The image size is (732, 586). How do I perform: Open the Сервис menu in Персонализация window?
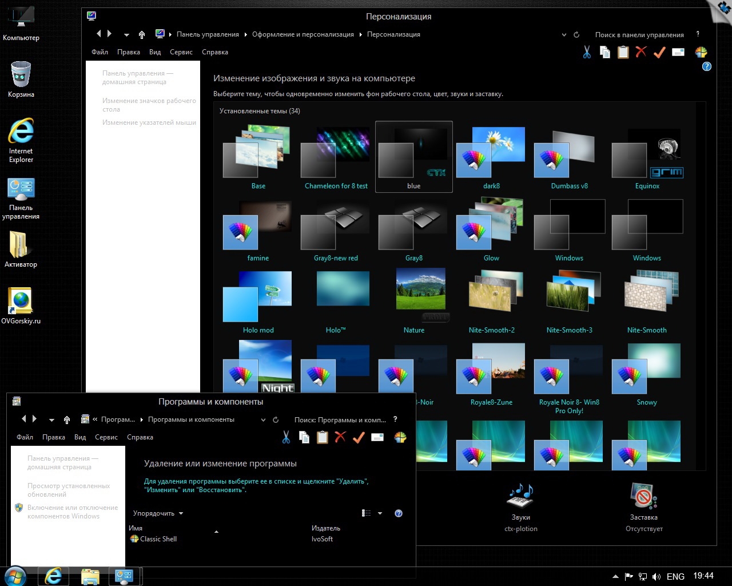pos(181,52)
